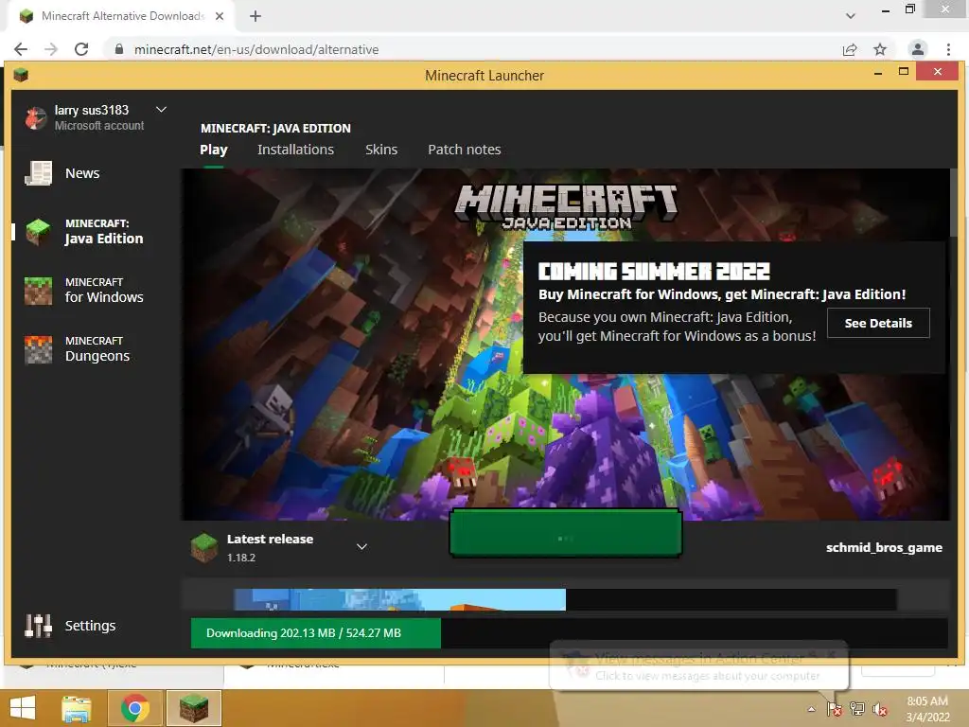Screen dimensions: 969x727
Task: Click the Minecraft Java Edition logo banner
Action: pyautogui.click(x=566, y=207)
